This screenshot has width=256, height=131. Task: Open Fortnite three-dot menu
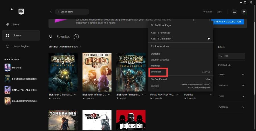click(x=211, y=95)
